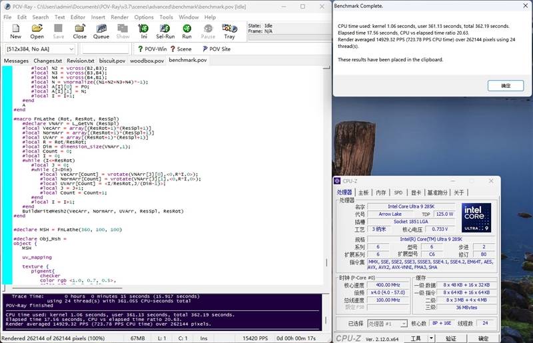Screen dimensions: 533x343
Task: Switch to the 内存 tab in CPU-Z
Action: click(x=380, y=192)
